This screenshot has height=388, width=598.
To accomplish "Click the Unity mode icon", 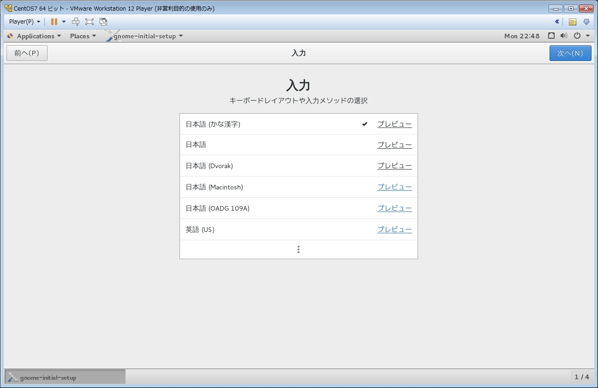I will [x=103, y=22].
